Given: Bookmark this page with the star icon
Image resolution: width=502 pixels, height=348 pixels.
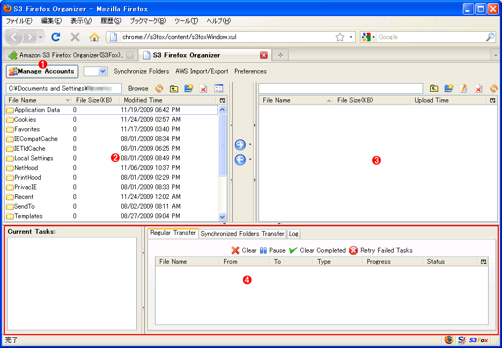Looking at the screenshot, I should pyautogui.click(x=339, y=37).
